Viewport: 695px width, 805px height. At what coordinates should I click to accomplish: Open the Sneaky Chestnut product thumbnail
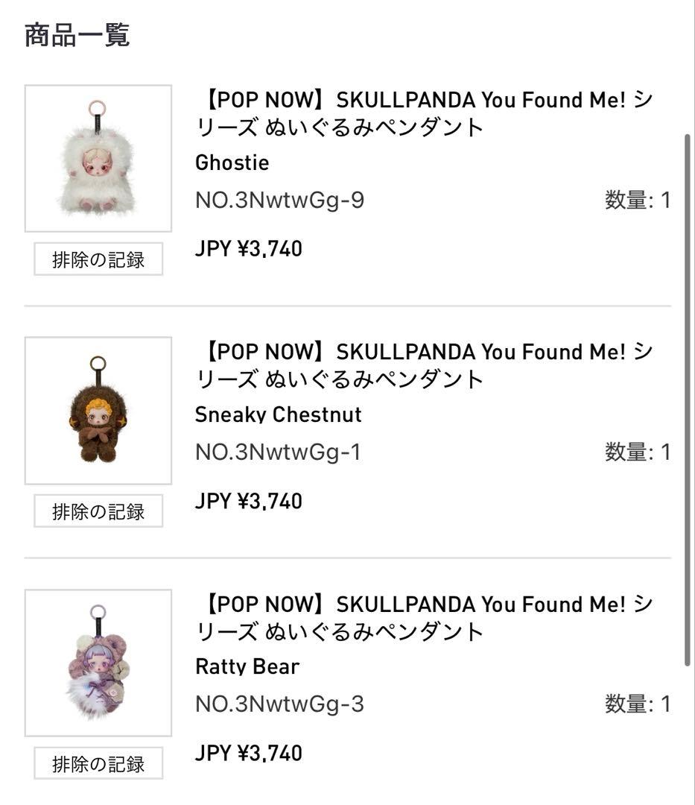(x=98, y=410)
